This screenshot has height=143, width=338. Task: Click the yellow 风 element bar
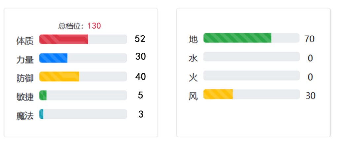252,94
